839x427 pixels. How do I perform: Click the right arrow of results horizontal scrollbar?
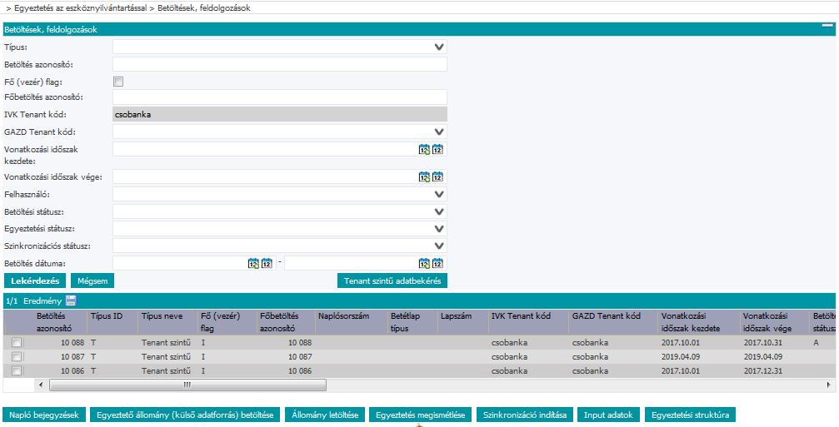829,385
